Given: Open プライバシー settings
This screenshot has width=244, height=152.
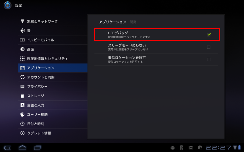Looking at the screenshot, I should click(53, 86).
